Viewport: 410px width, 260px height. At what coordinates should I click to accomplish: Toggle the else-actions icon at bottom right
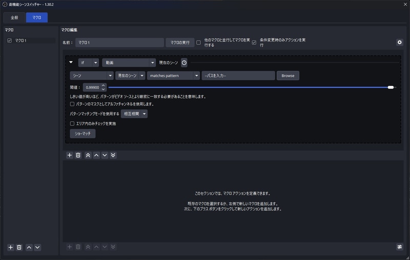[x=400, y=247]
